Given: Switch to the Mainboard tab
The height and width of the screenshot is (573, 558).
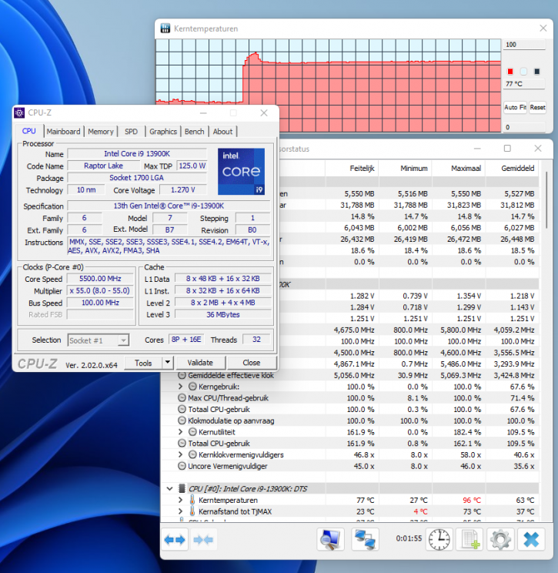Looking at the screenshot, I should click(63, 132).
